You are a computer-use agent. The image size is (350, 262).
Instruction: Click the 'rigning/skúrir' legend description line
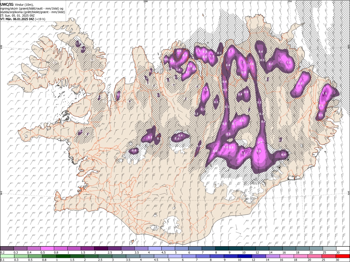(32, 8)
